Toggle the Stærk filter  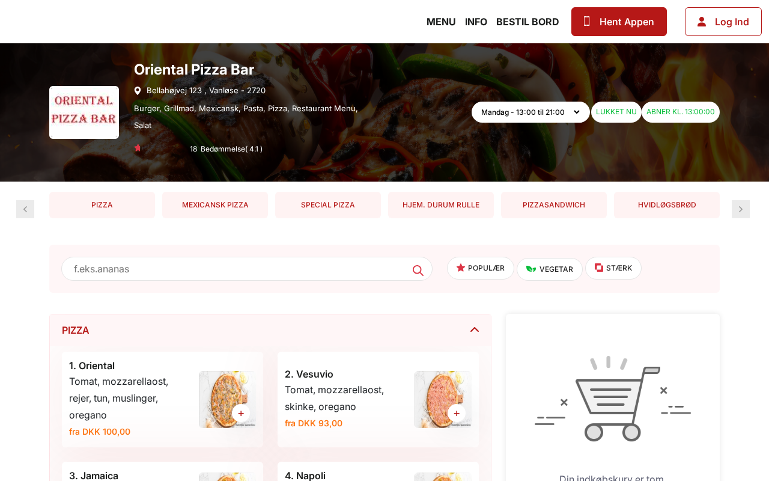click(613, 268)
